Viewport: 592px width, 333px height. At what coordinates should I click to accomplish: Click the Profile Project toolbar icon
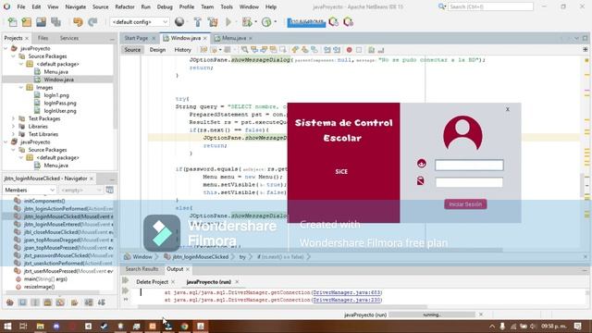click(266, 22)
